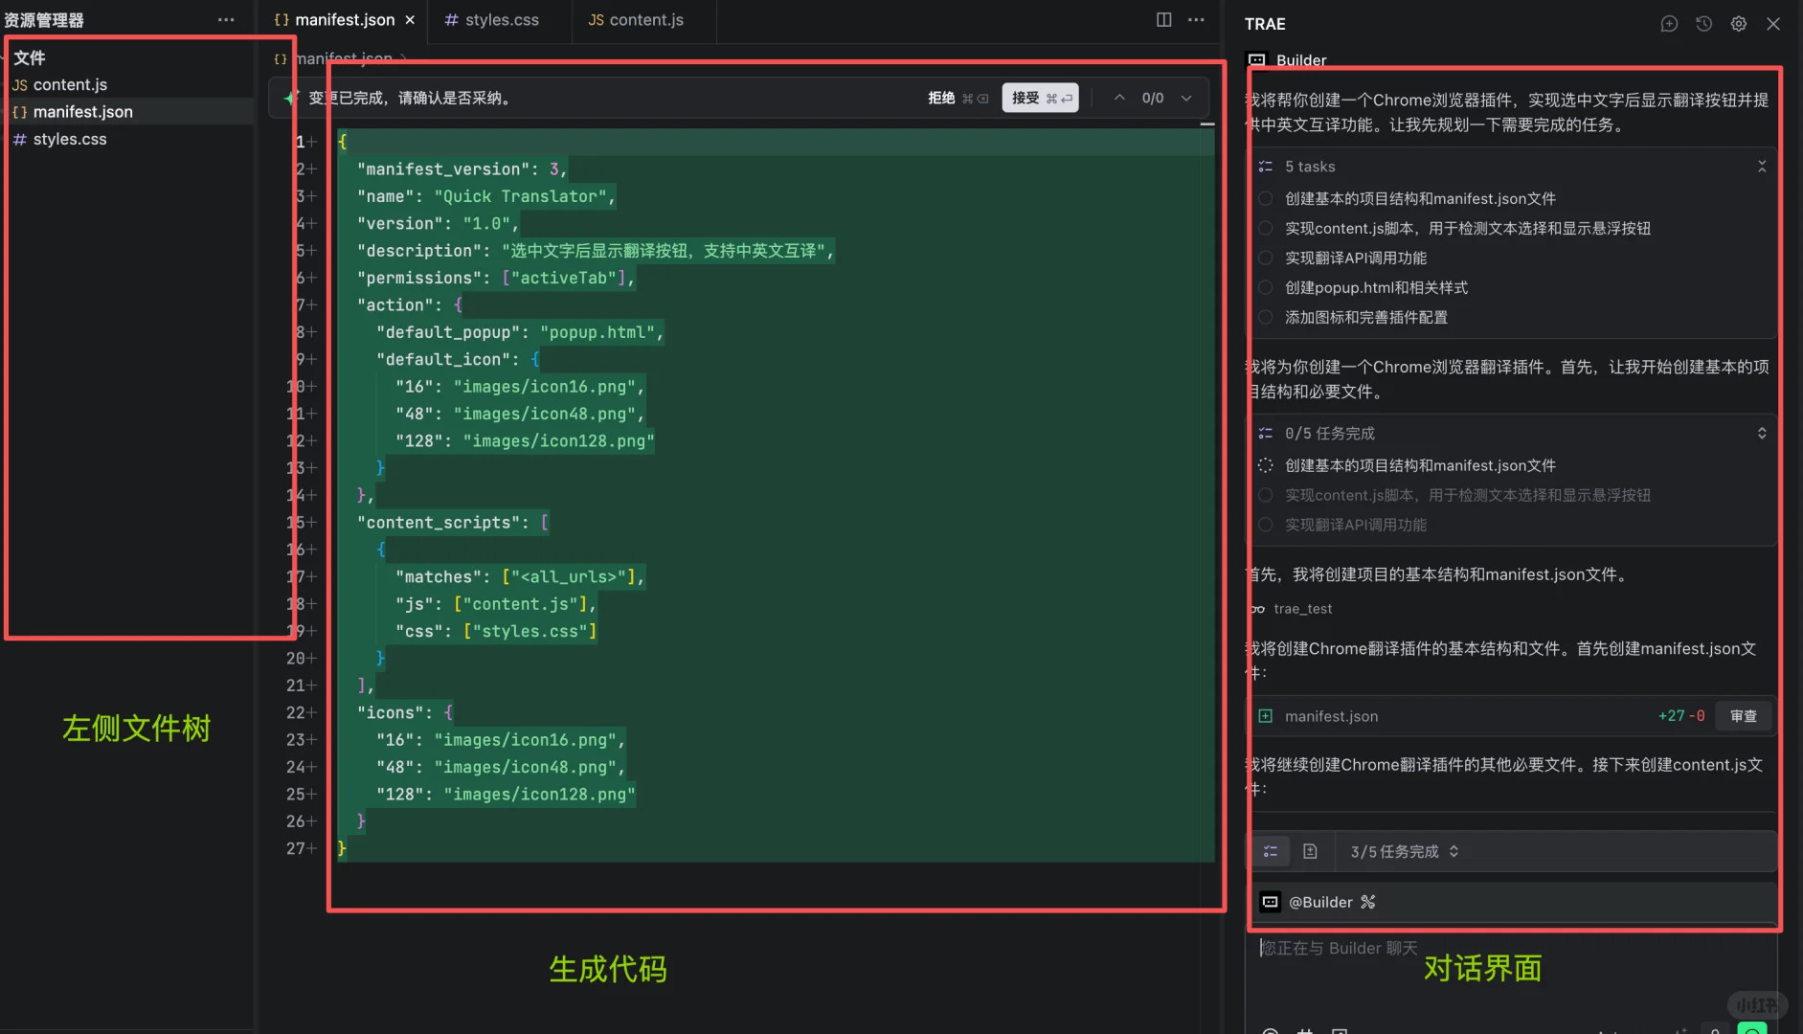
Task: Click the "css": ["styles.css"] code line
Action: point(496,631)
